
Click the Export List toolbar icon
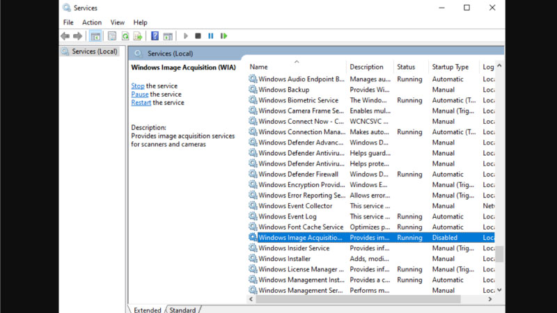click(138, 36)
